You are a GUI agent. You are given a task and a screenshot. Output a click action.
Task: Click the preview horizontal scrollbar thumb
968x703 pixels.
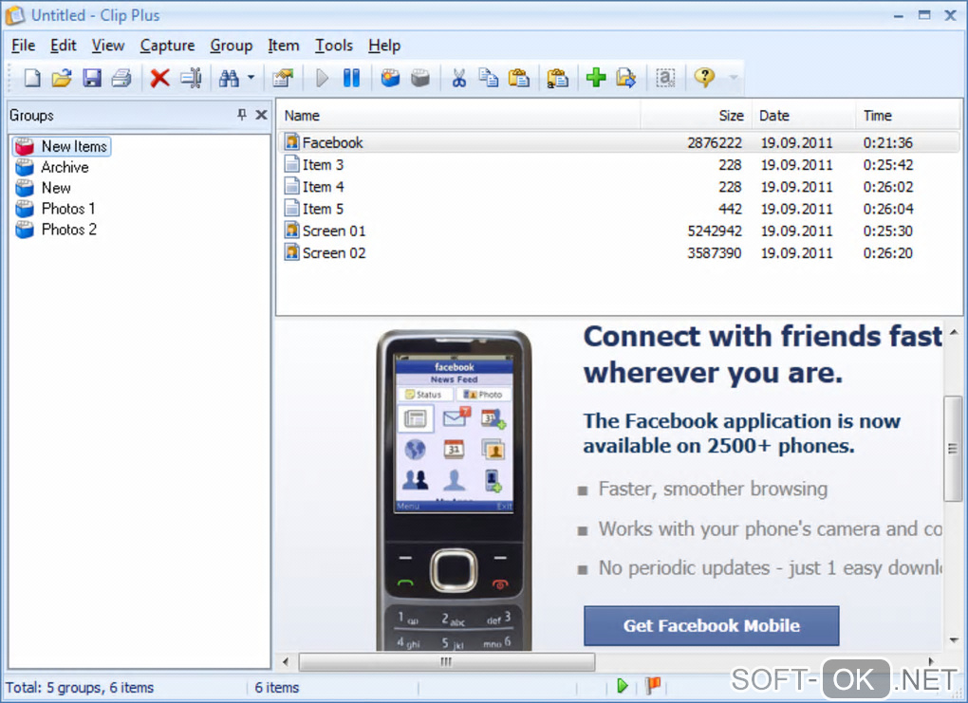click(446, 661)
